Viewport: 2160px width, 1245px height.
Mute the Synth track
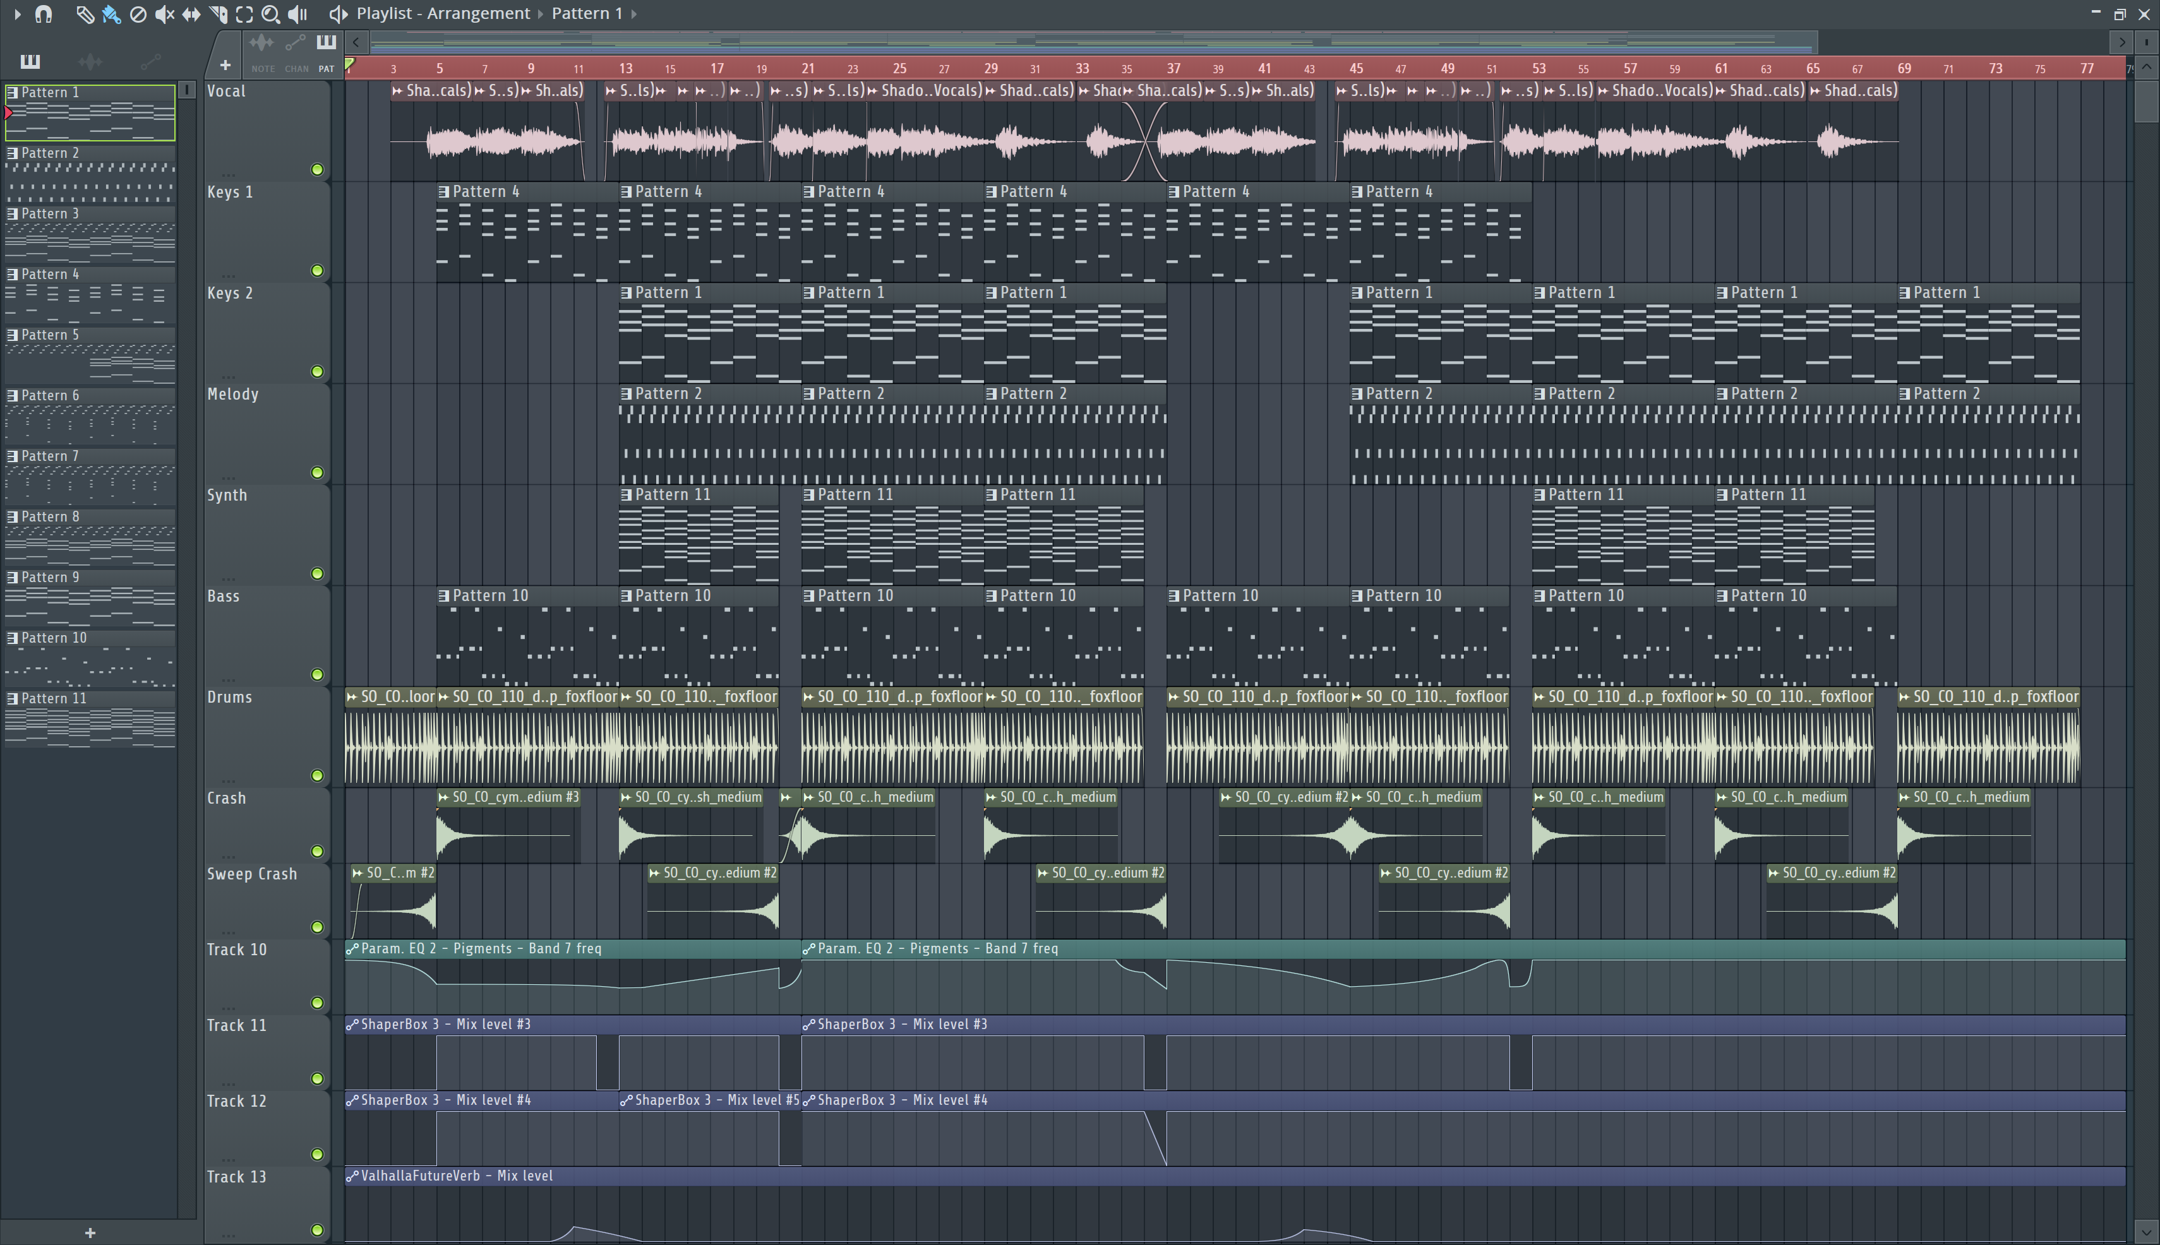click(318, 573)
